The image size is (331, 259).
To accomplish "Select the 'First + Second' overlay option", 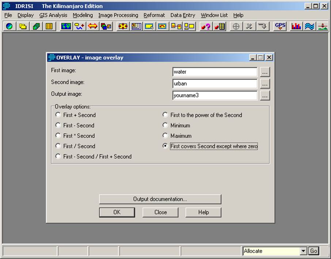I will (58, 115).
